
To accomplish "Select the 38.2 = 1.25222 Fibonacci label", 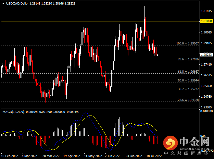I will (x=188, y=89).
